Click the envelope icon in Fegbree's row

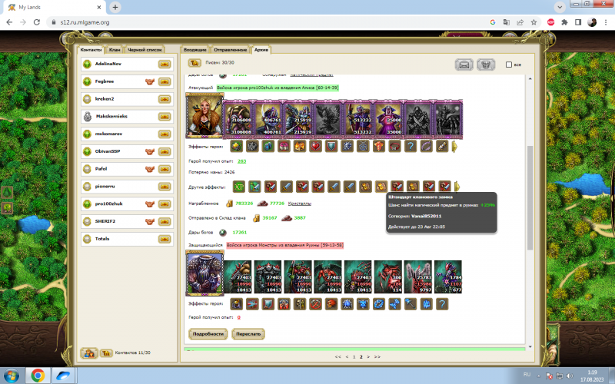tap(165, 81)
